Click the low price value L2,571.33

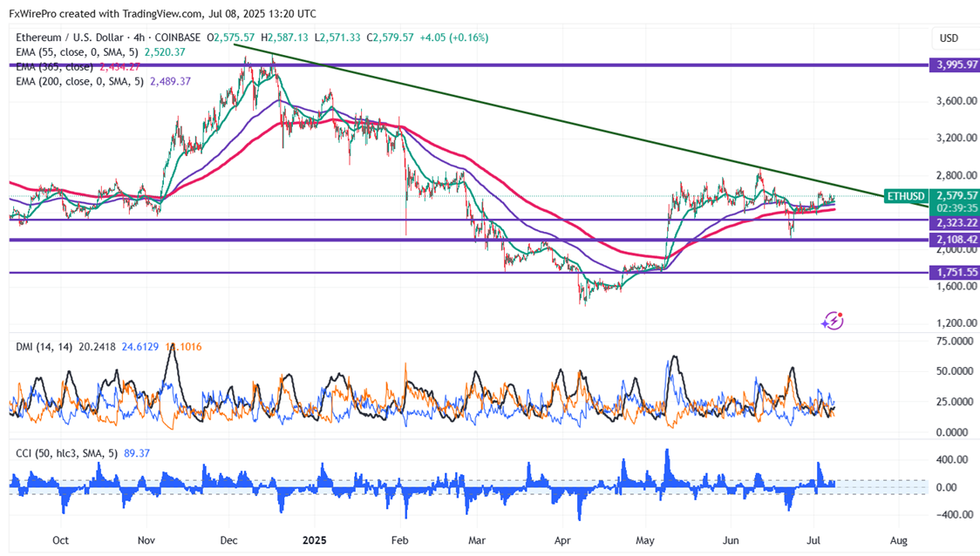337,37
